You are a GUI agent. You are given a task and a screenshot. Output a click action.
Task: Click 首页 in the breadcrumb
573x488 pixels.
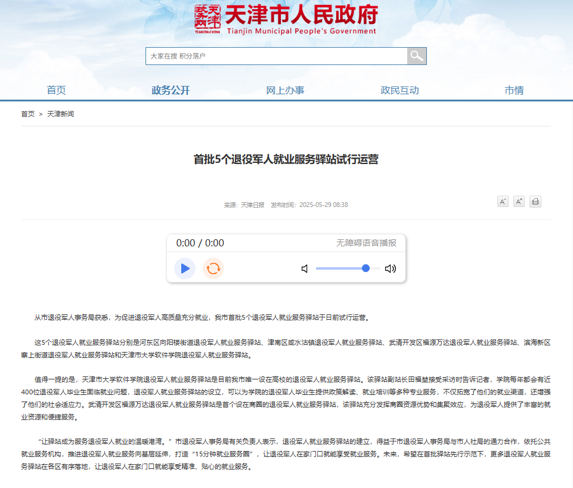pyautogui.click(x=28, y=114)
